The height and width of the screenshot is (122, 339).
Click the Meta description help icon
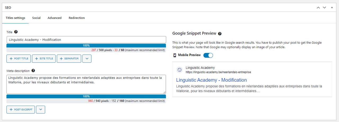[33, 71]
